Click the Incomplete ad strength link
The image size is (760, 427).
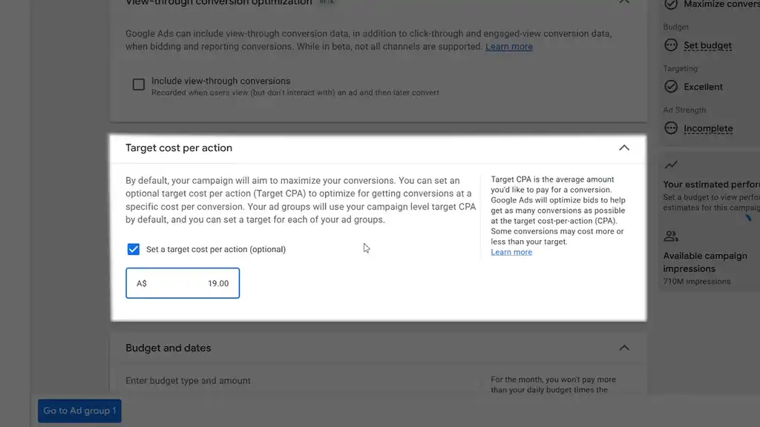pyautogui.click(x=708, y=129)
